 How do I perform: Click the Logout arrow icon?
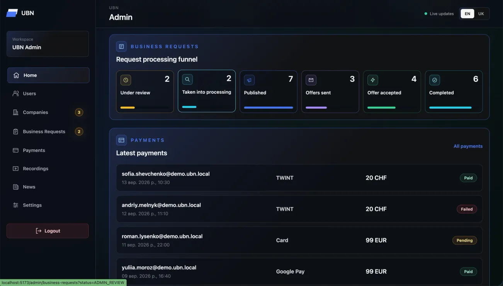pyautogui.click(x=39, y=231)
